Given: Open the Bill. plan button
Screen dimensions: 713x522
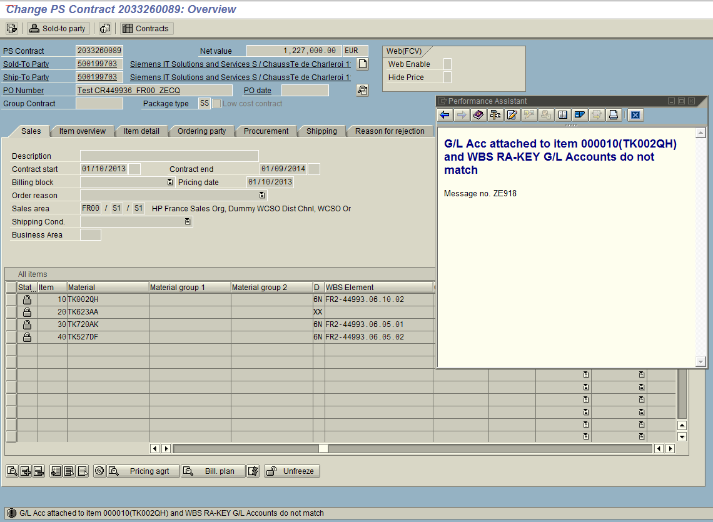Looking at the screenshot, I should [213, 471].
